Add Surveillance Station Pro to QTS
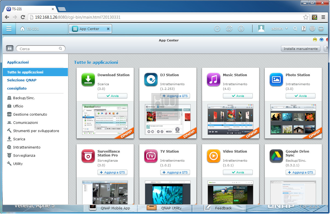The height and width of the screenshot is (214, 330). coord(112,172)
